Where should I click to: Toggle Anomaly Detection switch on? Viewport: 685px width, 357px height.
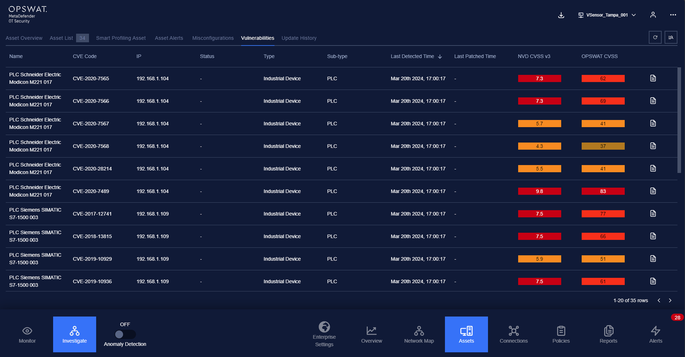[125, 335]
